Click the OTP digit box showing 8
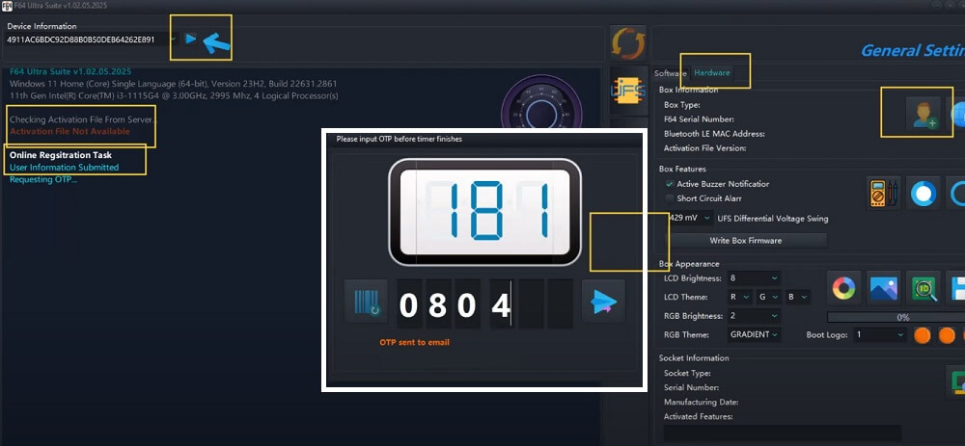Screen dimensions: 965x446 pos(437,303)
